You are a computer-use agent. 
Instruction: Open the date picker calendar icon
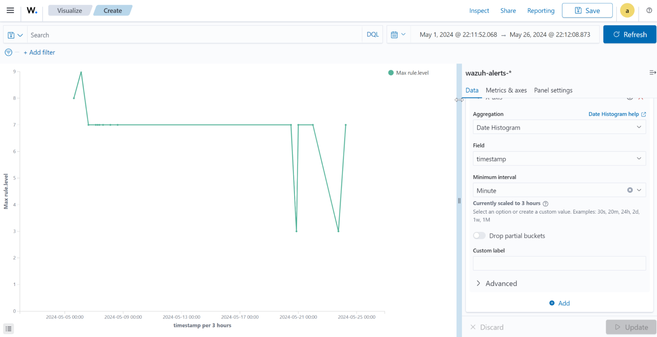(395, 34)
